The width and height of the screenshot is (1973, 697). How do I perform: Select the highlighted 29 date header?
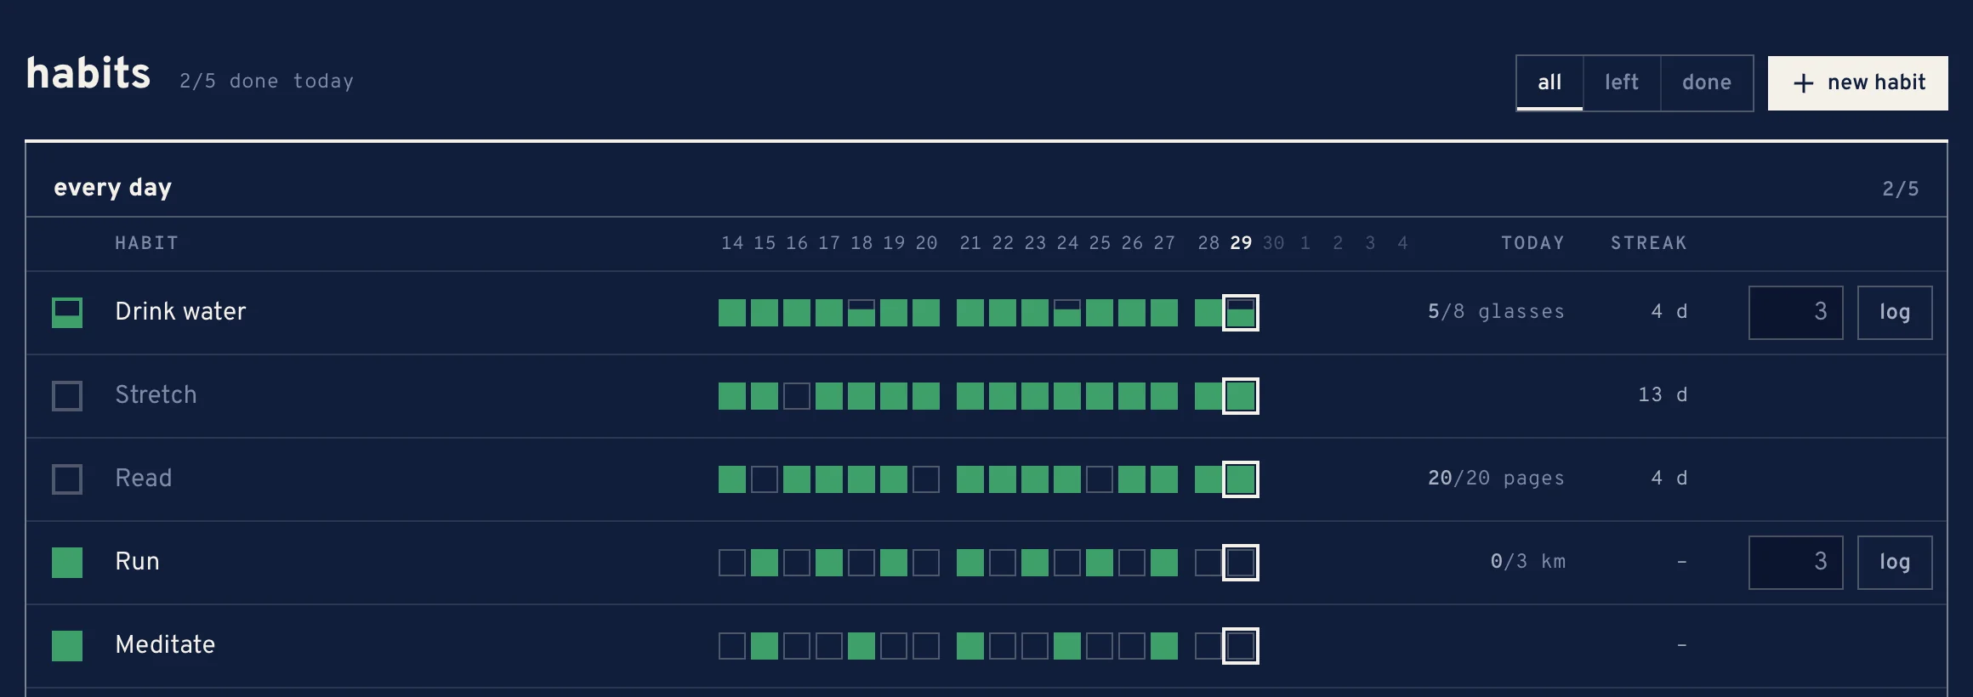pyautogui.click(x=1241, y=243)
